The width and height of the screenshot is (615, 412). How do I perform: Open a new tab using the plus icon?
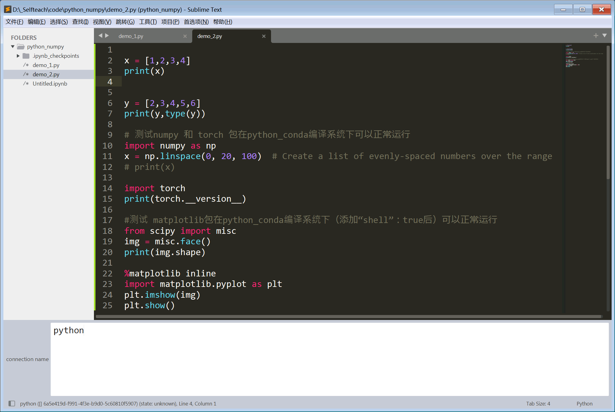pyautogui.click(x=596, y=36)
